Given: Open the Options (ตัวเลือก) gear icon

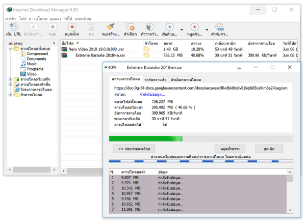Looking at the screenshot, I should click(130, 27).
